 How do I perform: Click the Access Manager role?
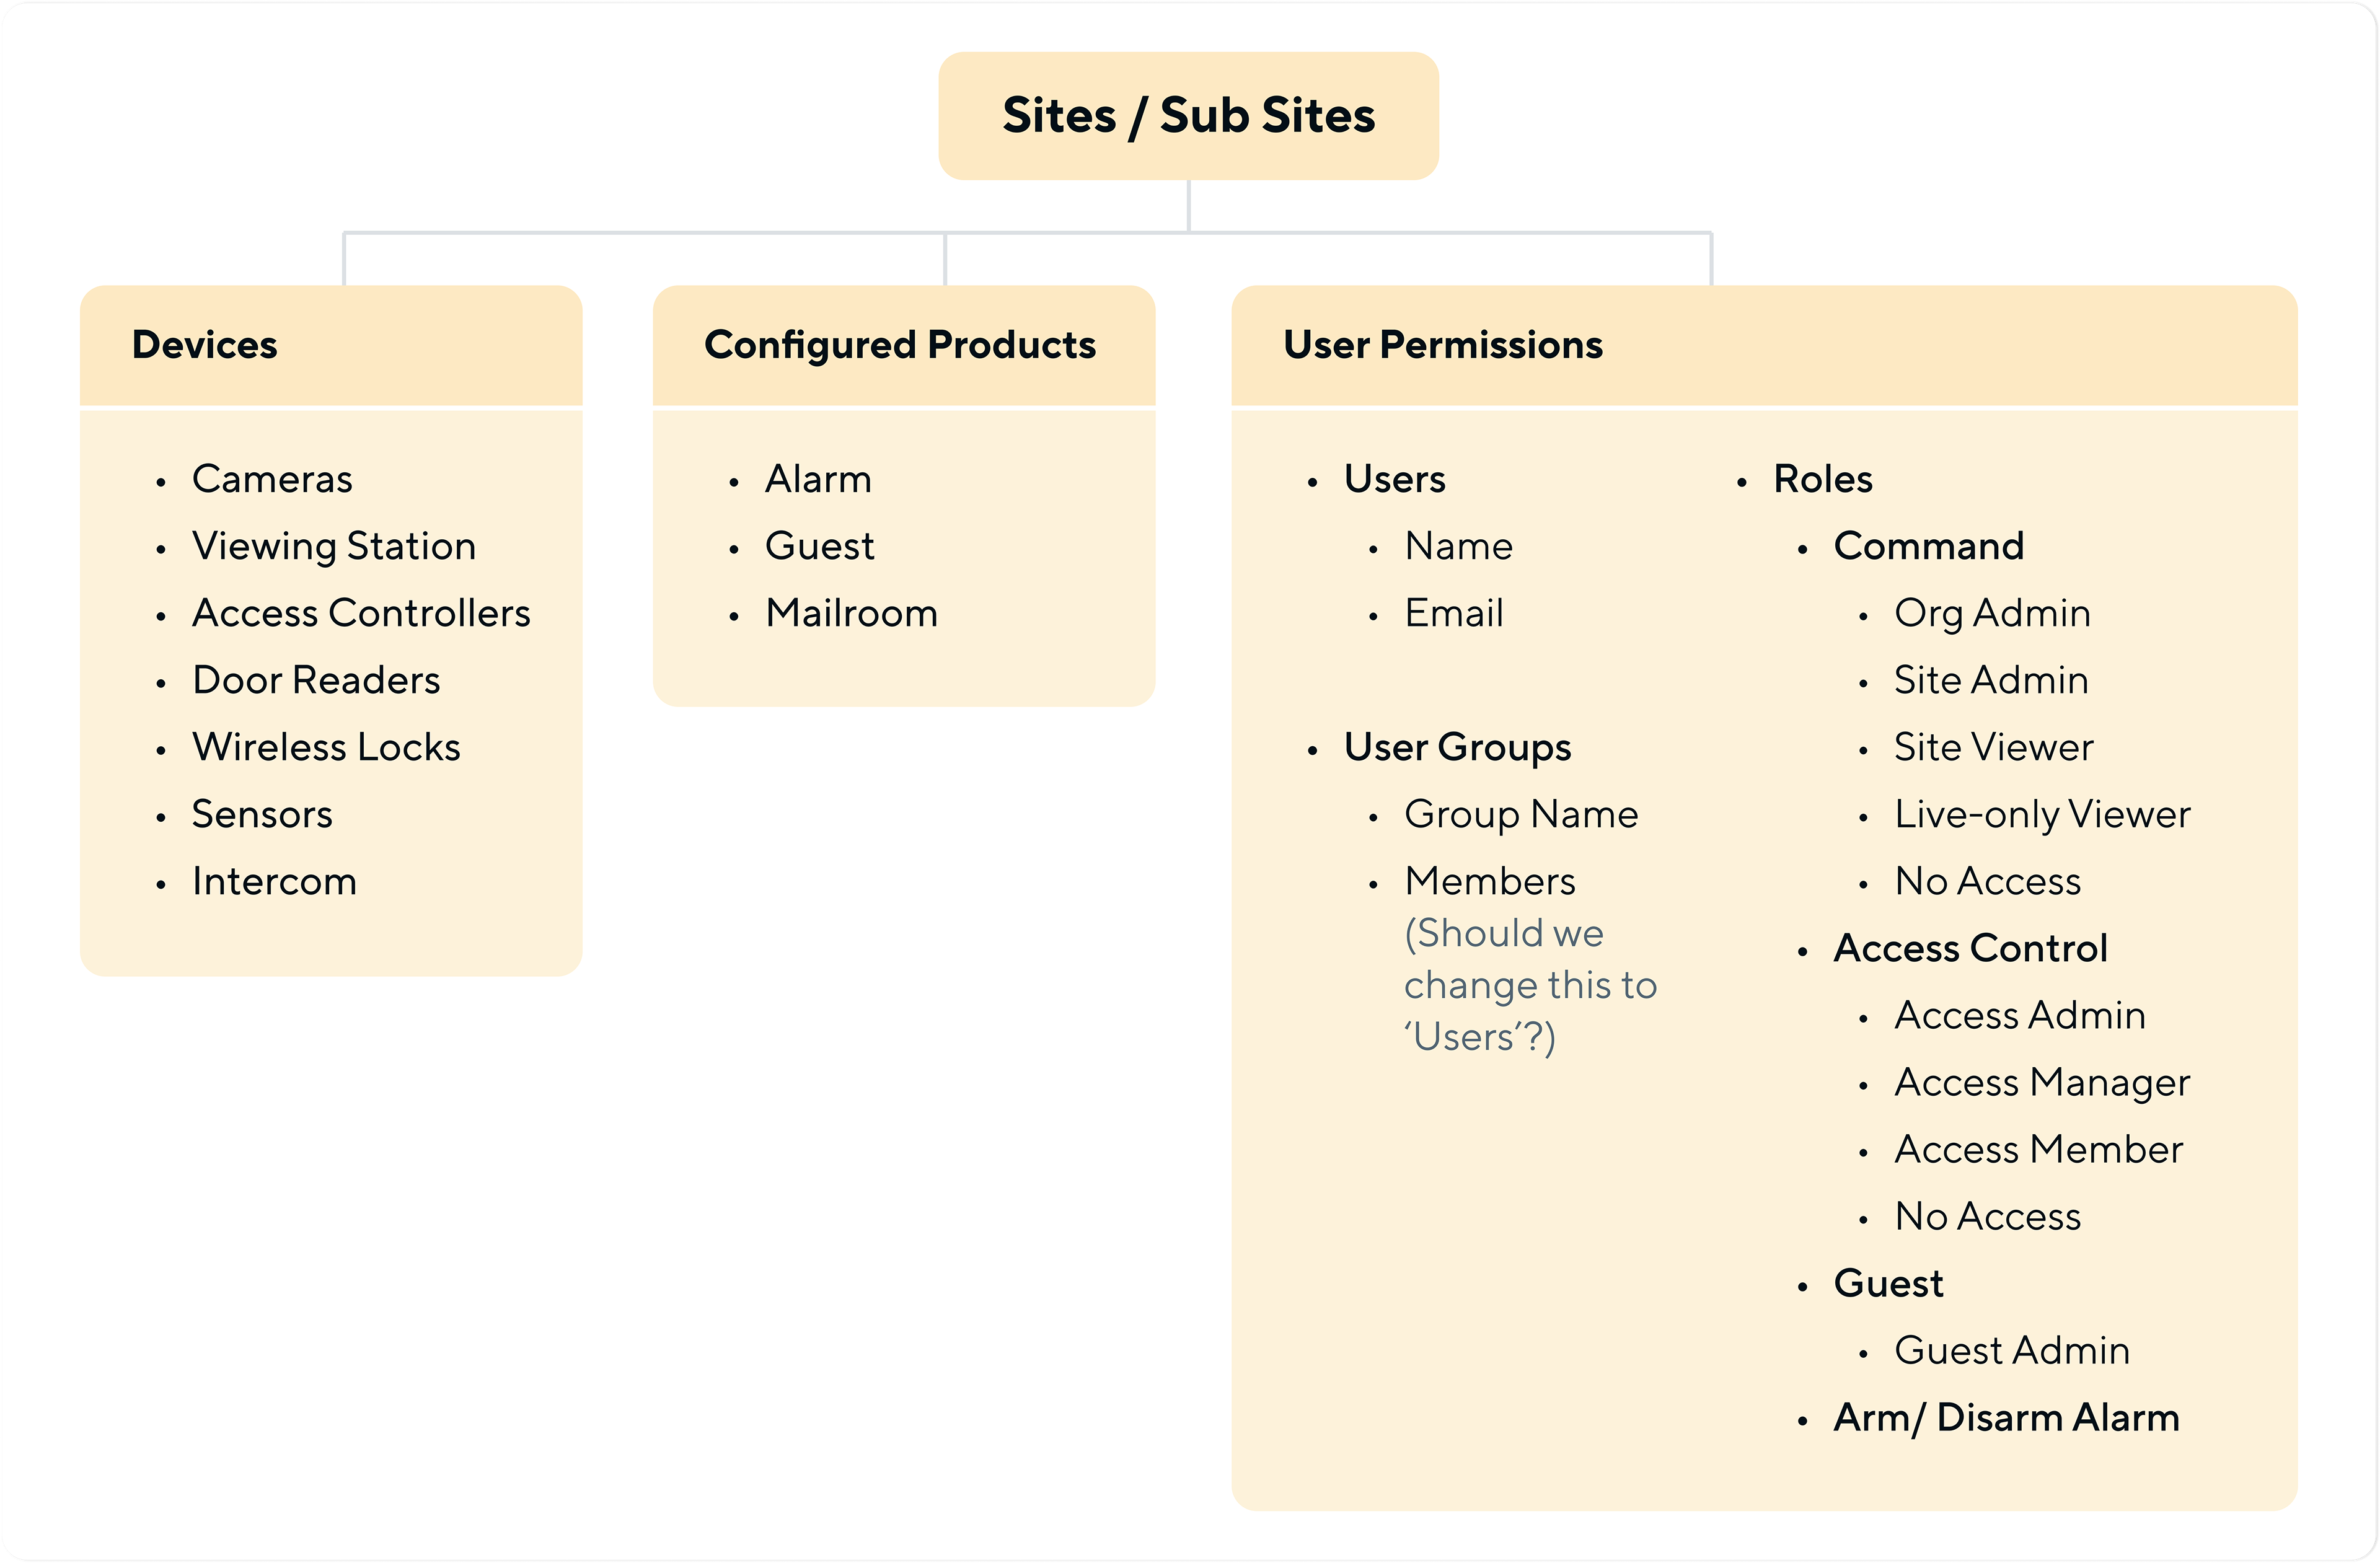2041,1082
